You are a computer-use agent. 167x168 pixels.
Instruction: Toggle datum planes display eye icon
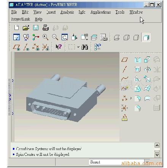16,47
